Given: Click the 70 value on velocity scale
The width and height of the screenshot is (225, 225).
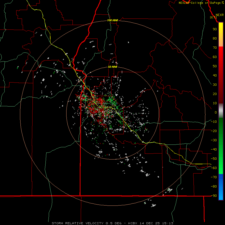Looking at the screenshot, I should 215,48.
